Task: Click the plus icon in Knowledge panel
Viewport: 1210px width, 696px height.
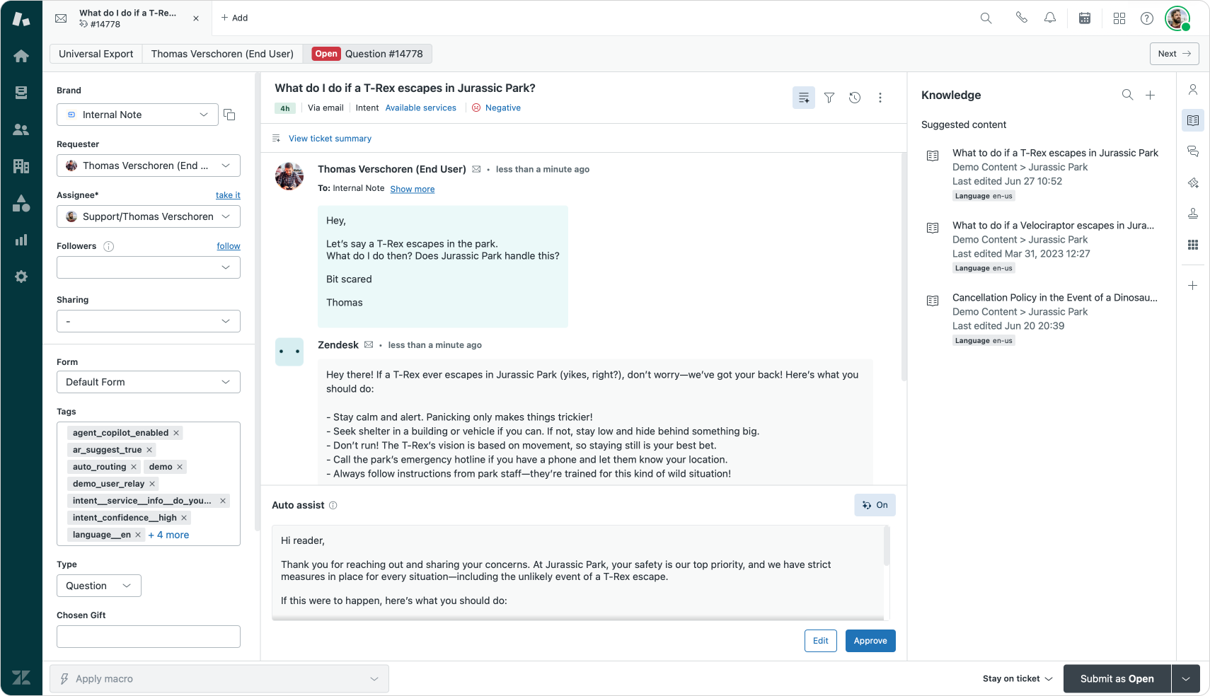Action: pos(1151,95)
